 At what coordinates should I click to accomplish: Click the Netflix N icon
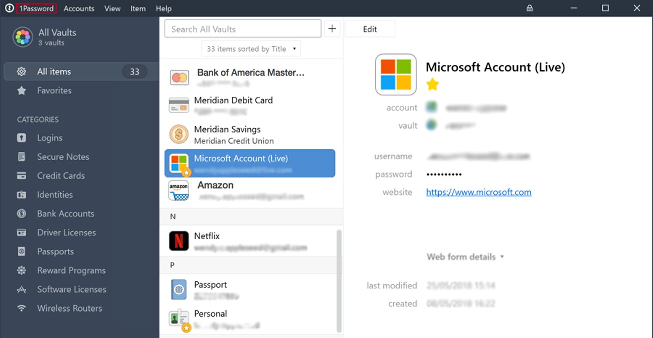(x=179, y=241)
